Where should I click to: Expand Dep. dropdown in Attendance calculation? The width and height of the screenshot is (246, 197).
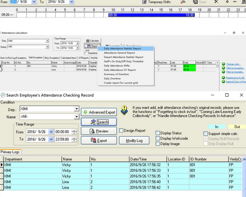pyautogui.click(x=47, y=41)
